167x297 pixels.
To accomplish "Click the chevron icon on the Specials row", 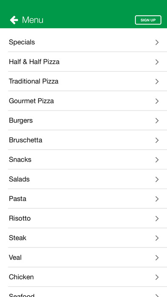I will pos(157,42).
